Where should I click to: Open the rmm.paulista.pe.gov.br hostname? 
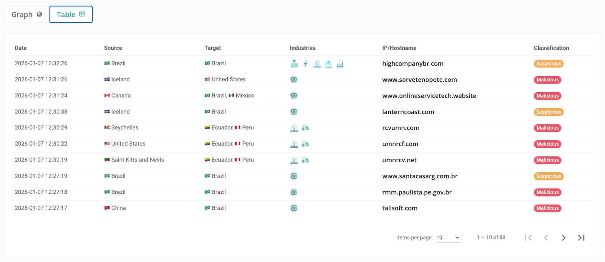[417, 192]
